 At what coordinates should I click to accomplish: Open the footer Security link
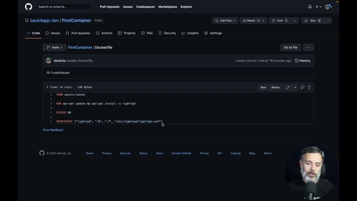pos(126,154)
